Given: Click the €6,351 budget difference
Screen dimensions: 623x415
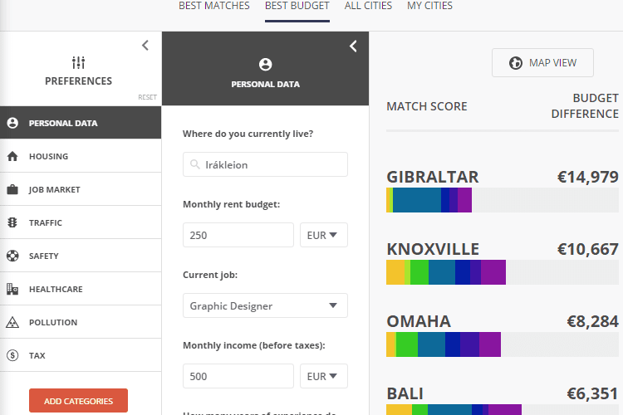Looking at the screenshot, I should tap(593, 394).
